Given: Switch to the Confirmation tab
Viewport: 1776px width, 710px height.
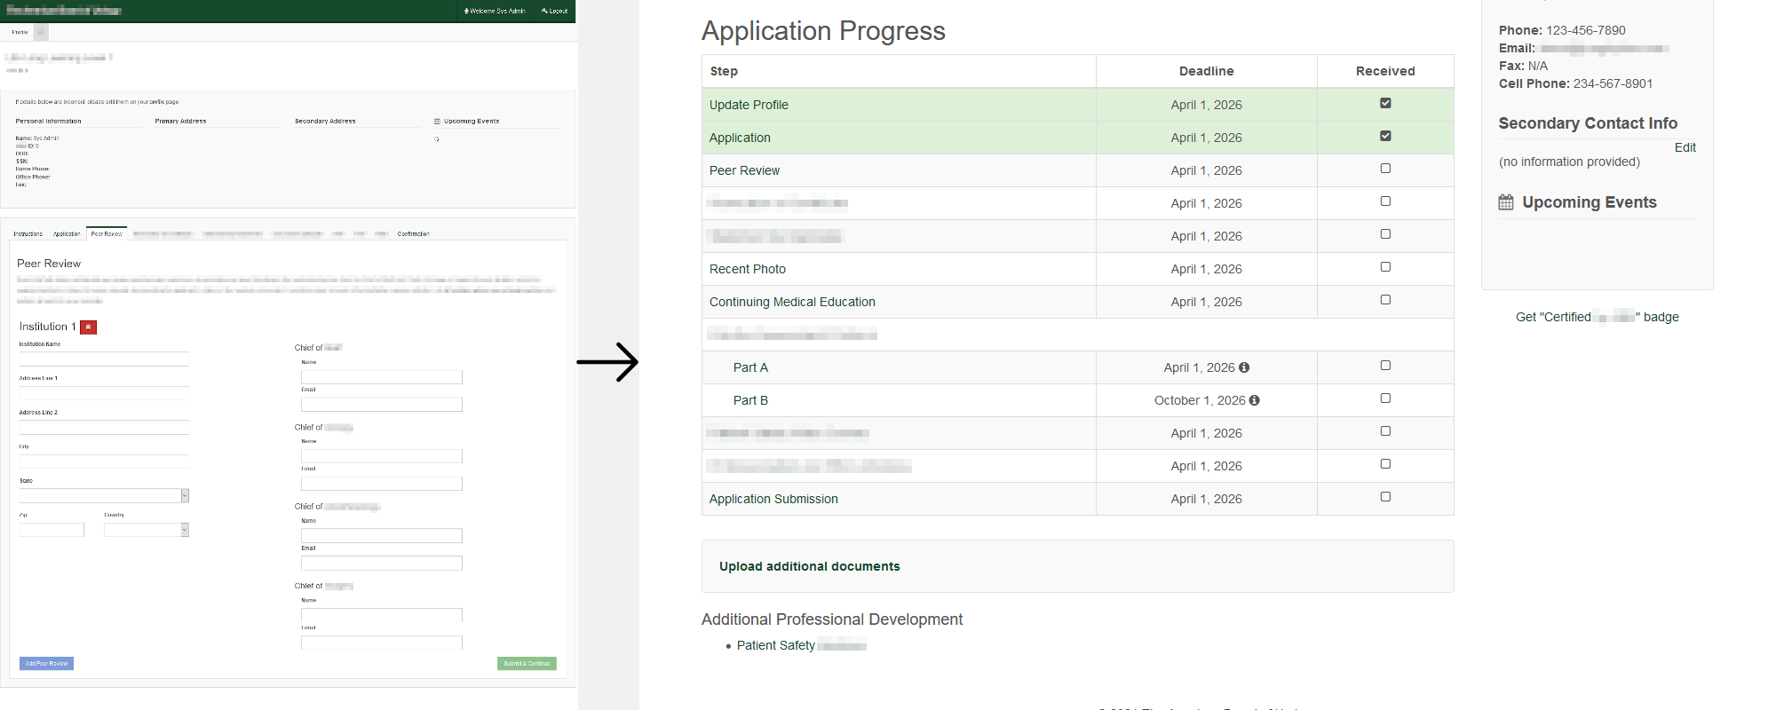Looking at the screenshot, I should [x=414, y=234].
